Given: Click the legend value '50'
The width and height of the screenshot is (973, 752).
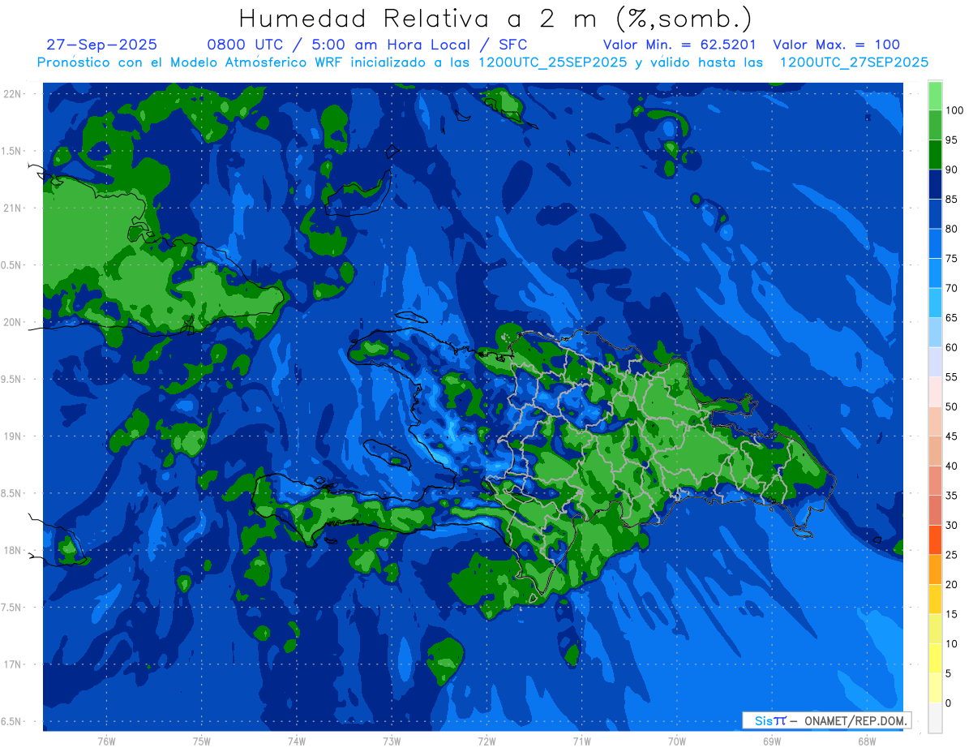Looking at the screenshot, I should click(951, 406).
